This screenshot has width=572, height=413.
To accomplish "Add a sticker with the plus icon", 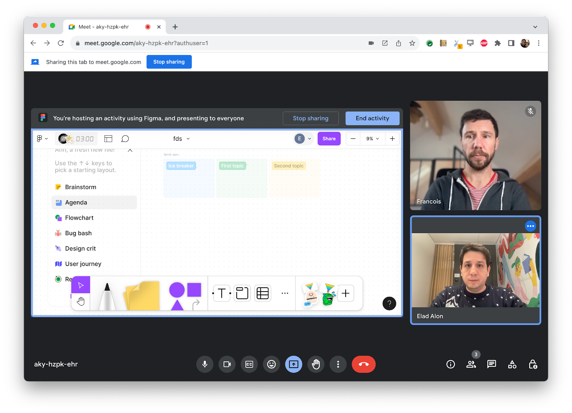I will pyautogui.click(x=345, y=293).
